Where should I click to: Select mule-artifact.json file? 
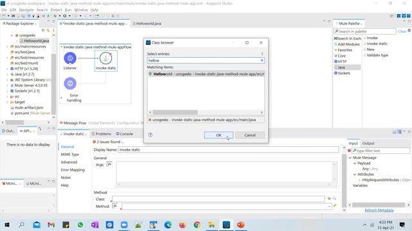27,108
